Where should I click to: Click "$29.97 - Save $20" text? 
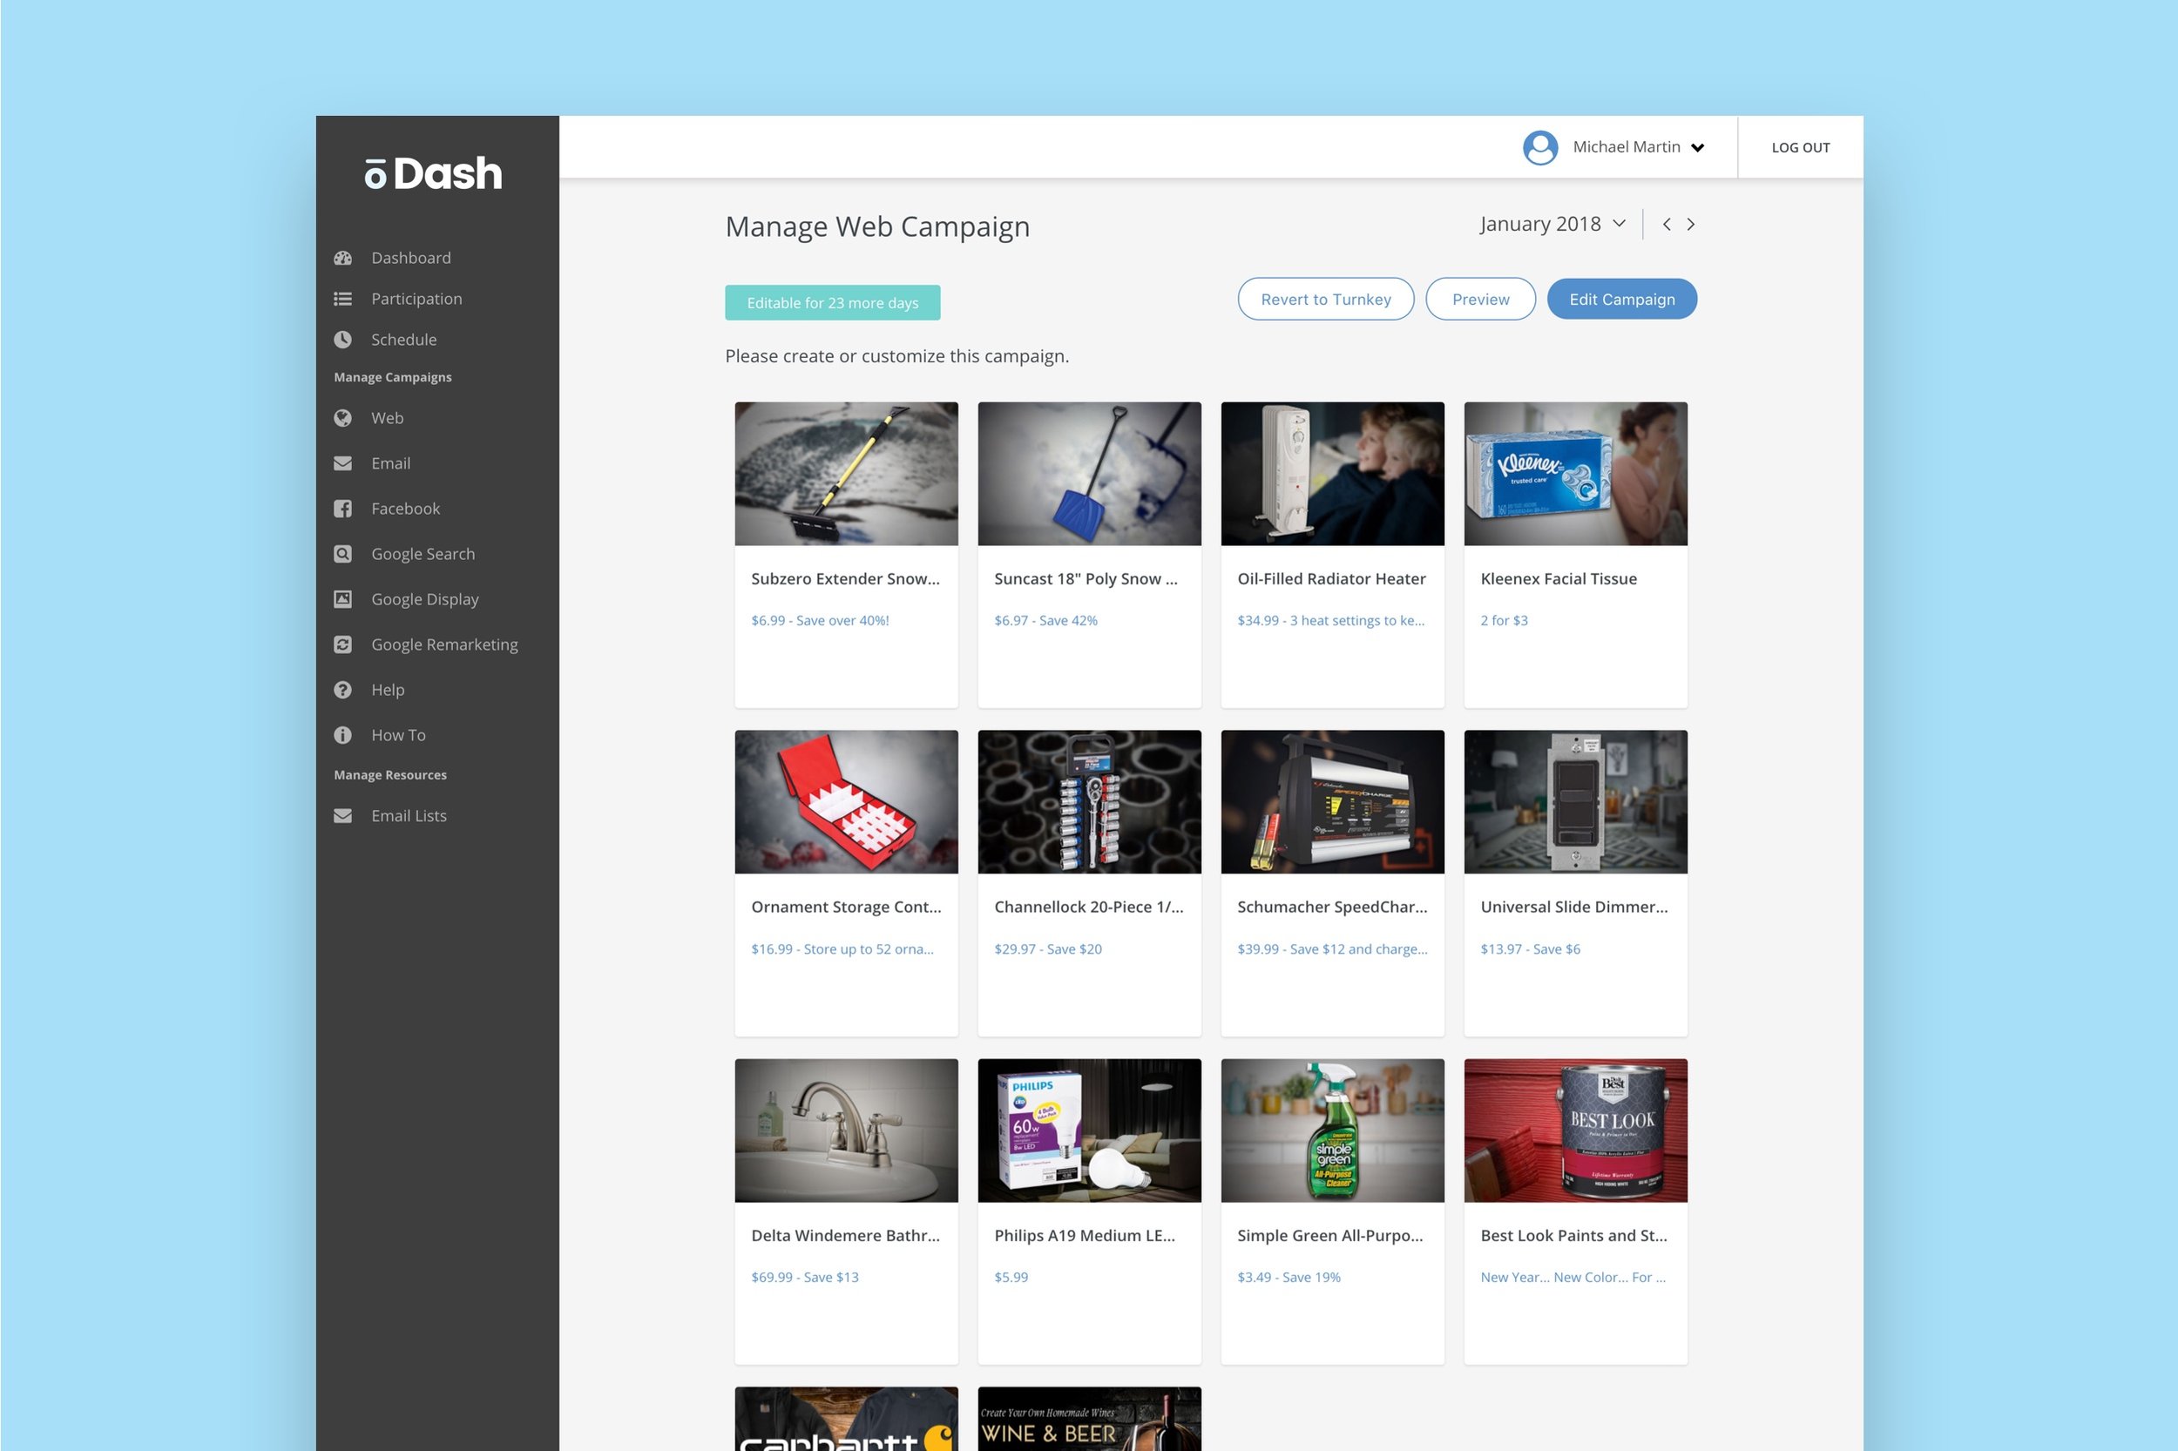(1048, 949)
